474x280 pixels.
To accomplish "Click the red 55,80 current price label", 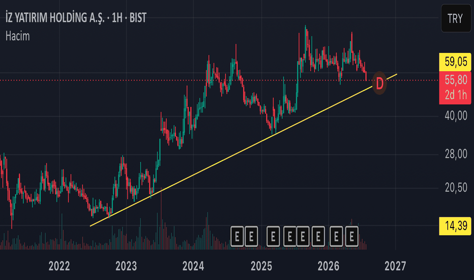I will click(x=455, y=80).
